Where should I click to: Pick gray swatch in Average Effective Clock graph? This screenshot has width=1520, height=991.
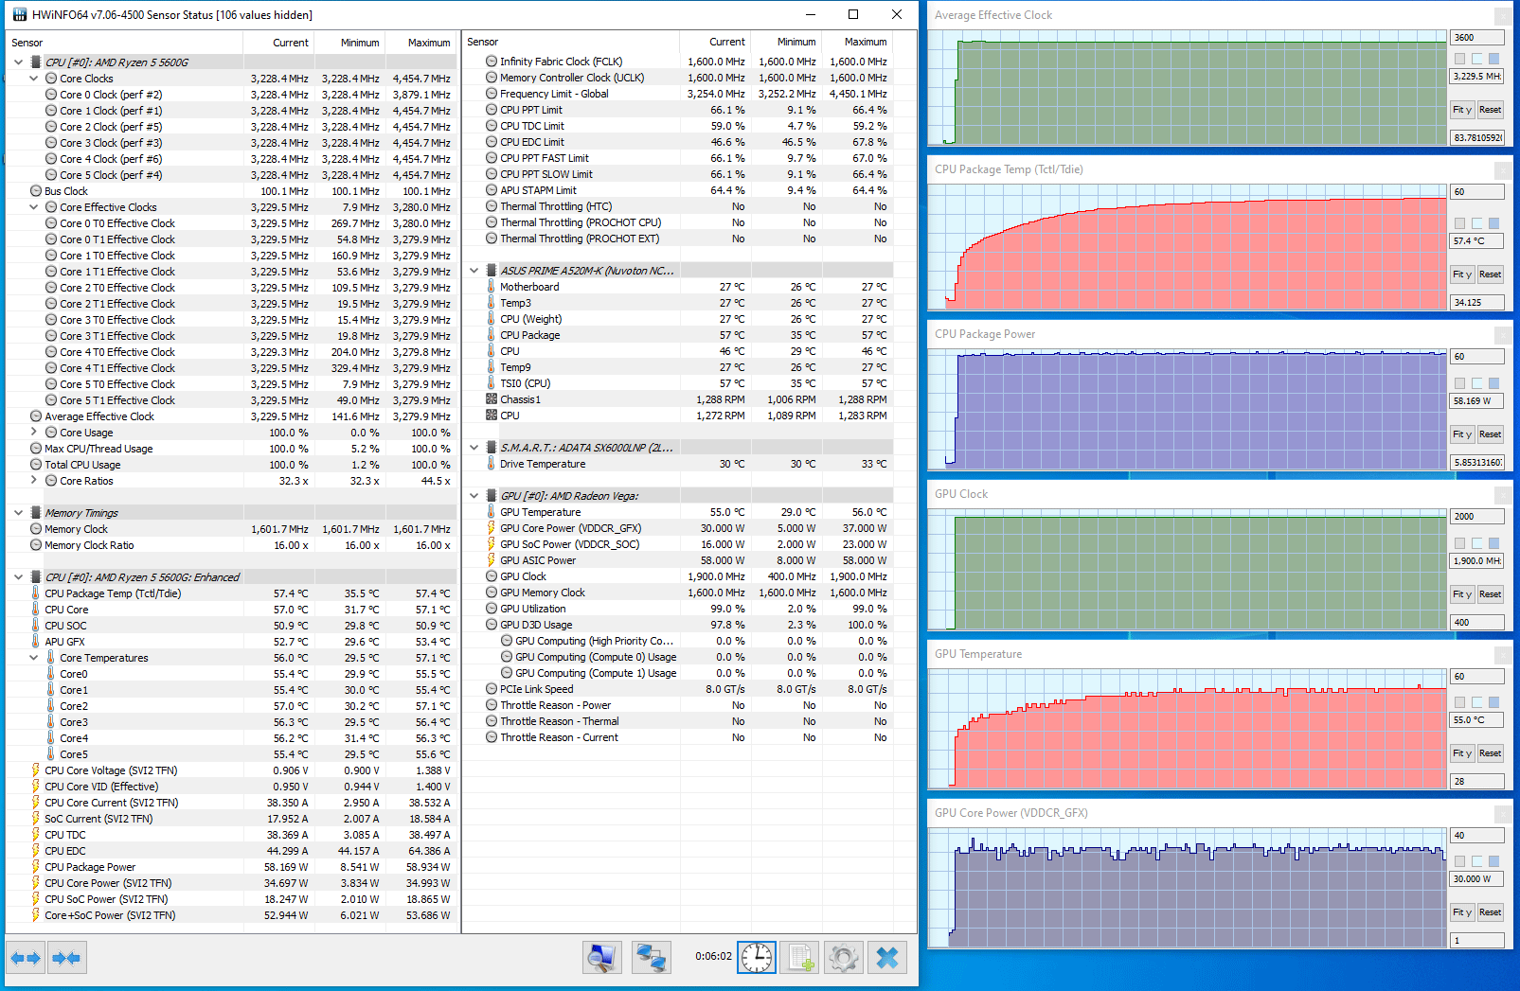(1459, 59)
